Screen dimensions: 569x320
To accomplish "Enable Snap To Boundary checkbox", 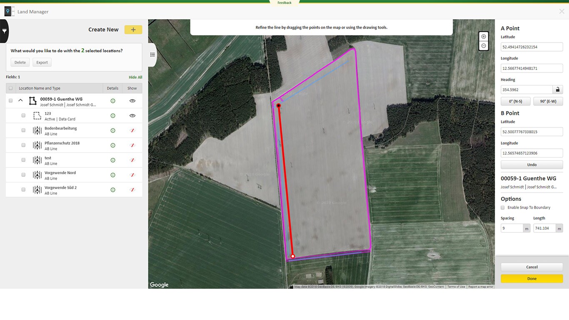I will [503, 207].
